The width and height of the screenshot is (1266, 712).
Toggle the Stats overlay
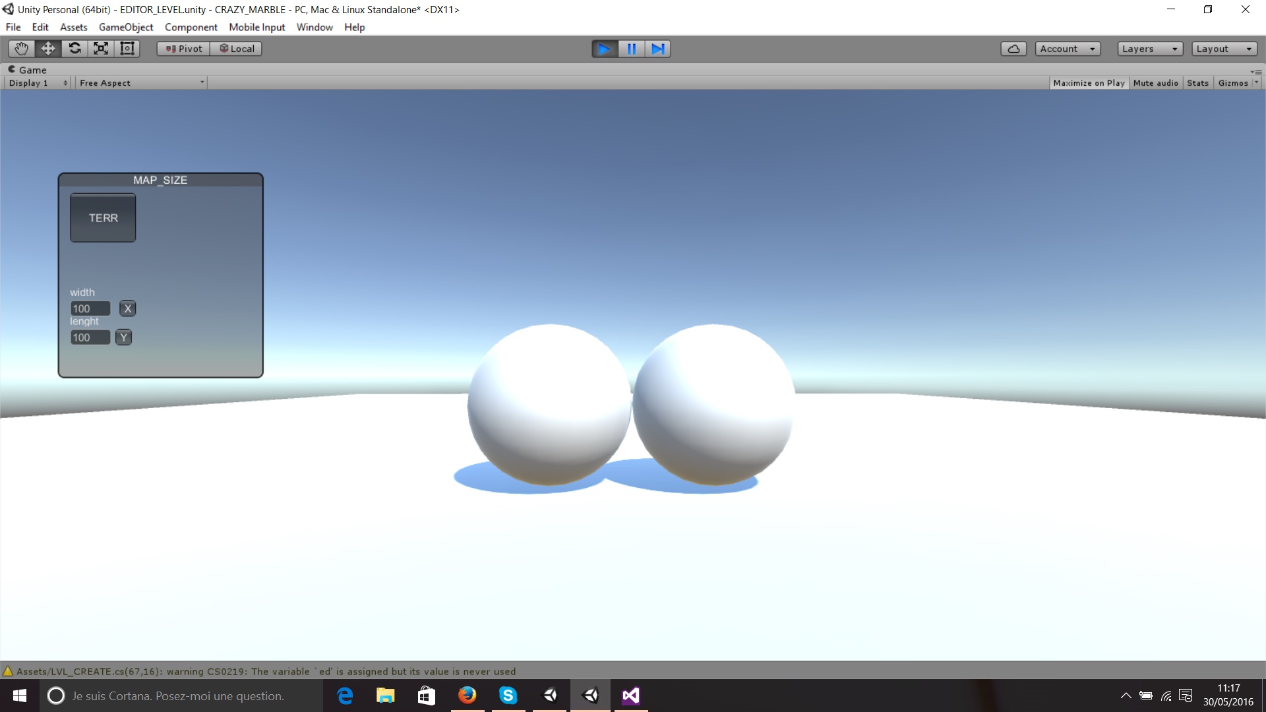1197,83
